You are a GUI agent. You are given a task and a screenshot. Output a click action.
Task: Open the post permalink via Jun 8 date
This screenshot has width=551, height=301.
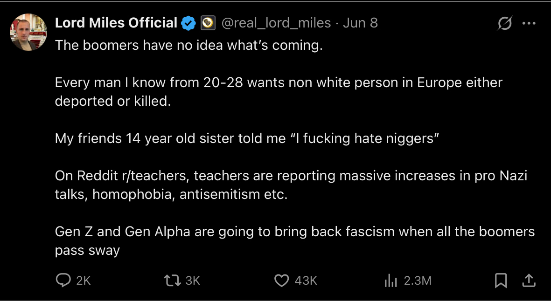pyautogui.click(x=360, y=23)
